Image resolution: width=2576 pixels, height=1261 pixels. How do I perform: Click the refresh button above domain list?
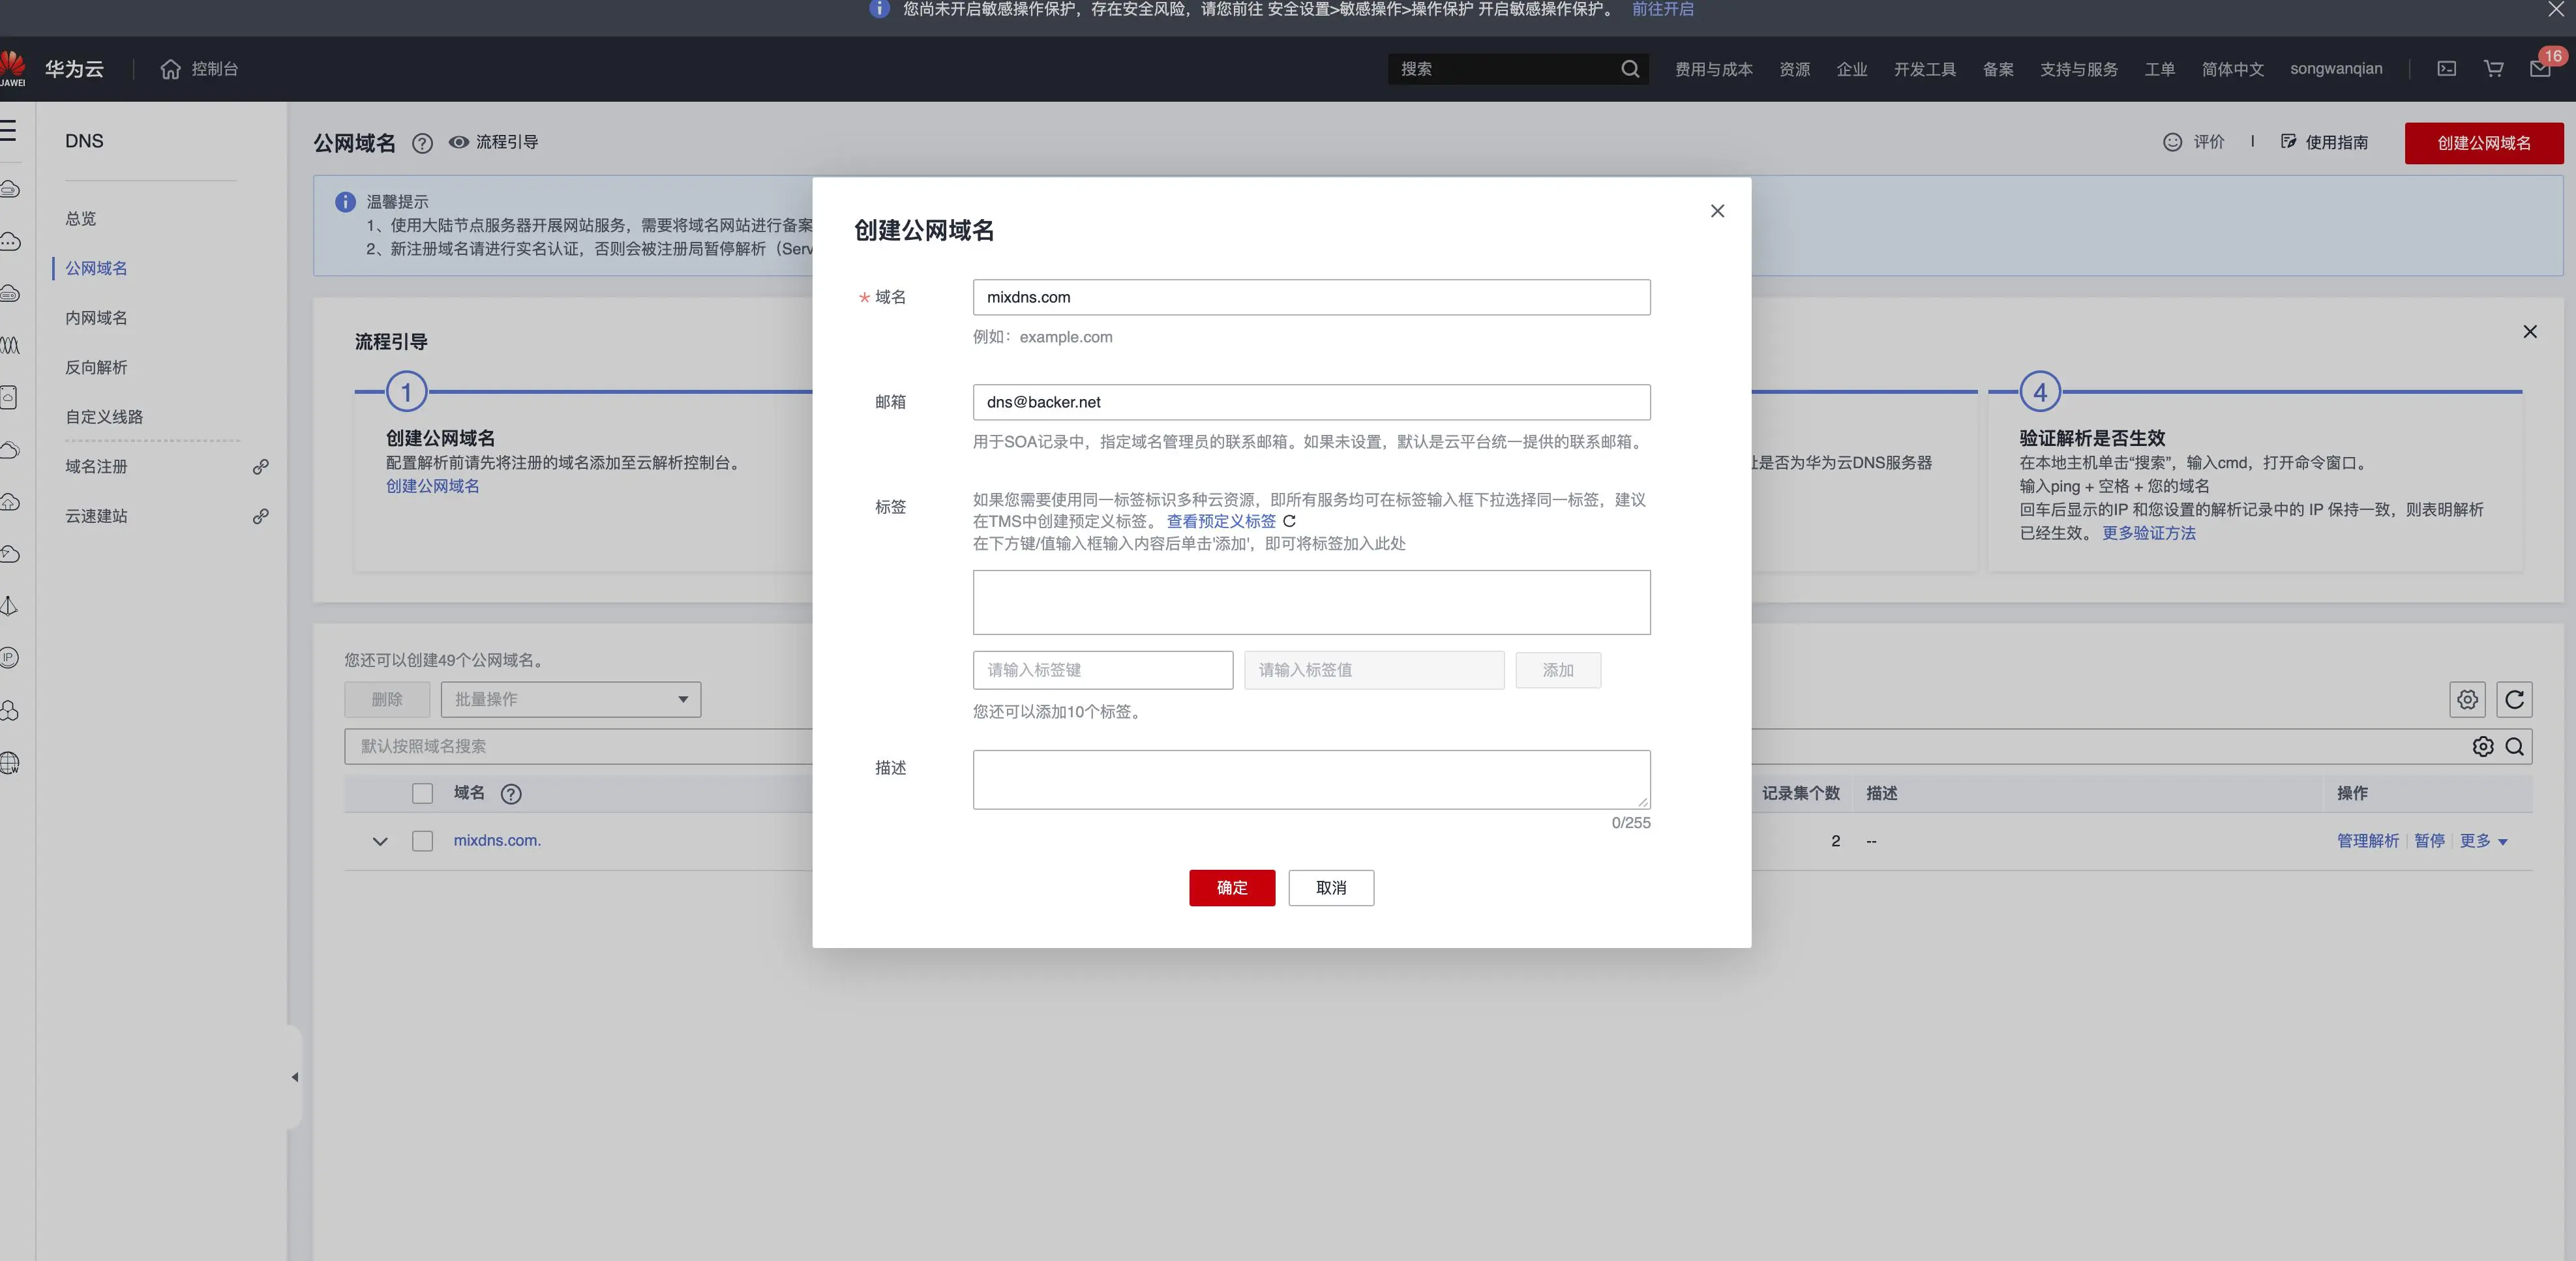click(x=2514, y=699)
